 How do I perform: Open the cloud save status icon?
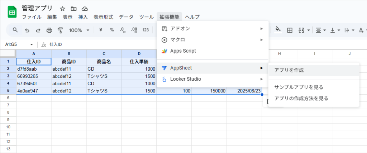(85, 8)
